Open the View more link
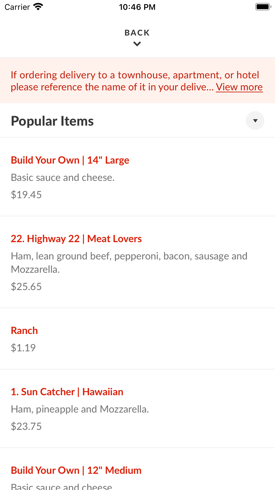This screenshot has height=490, width=275. pos(239,87)
